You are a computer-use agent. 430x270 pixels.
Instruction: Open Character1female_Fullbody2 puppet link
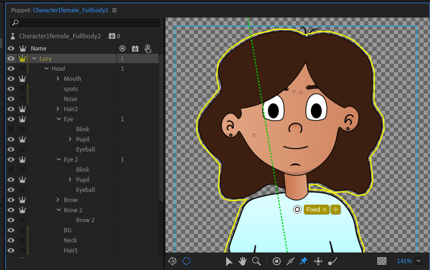point(70,11)
